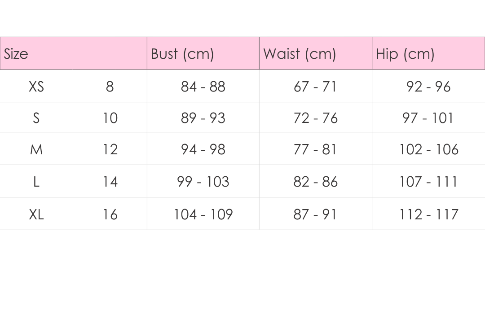
Task: Select the size number 14 cell
Action: (110, 182)
